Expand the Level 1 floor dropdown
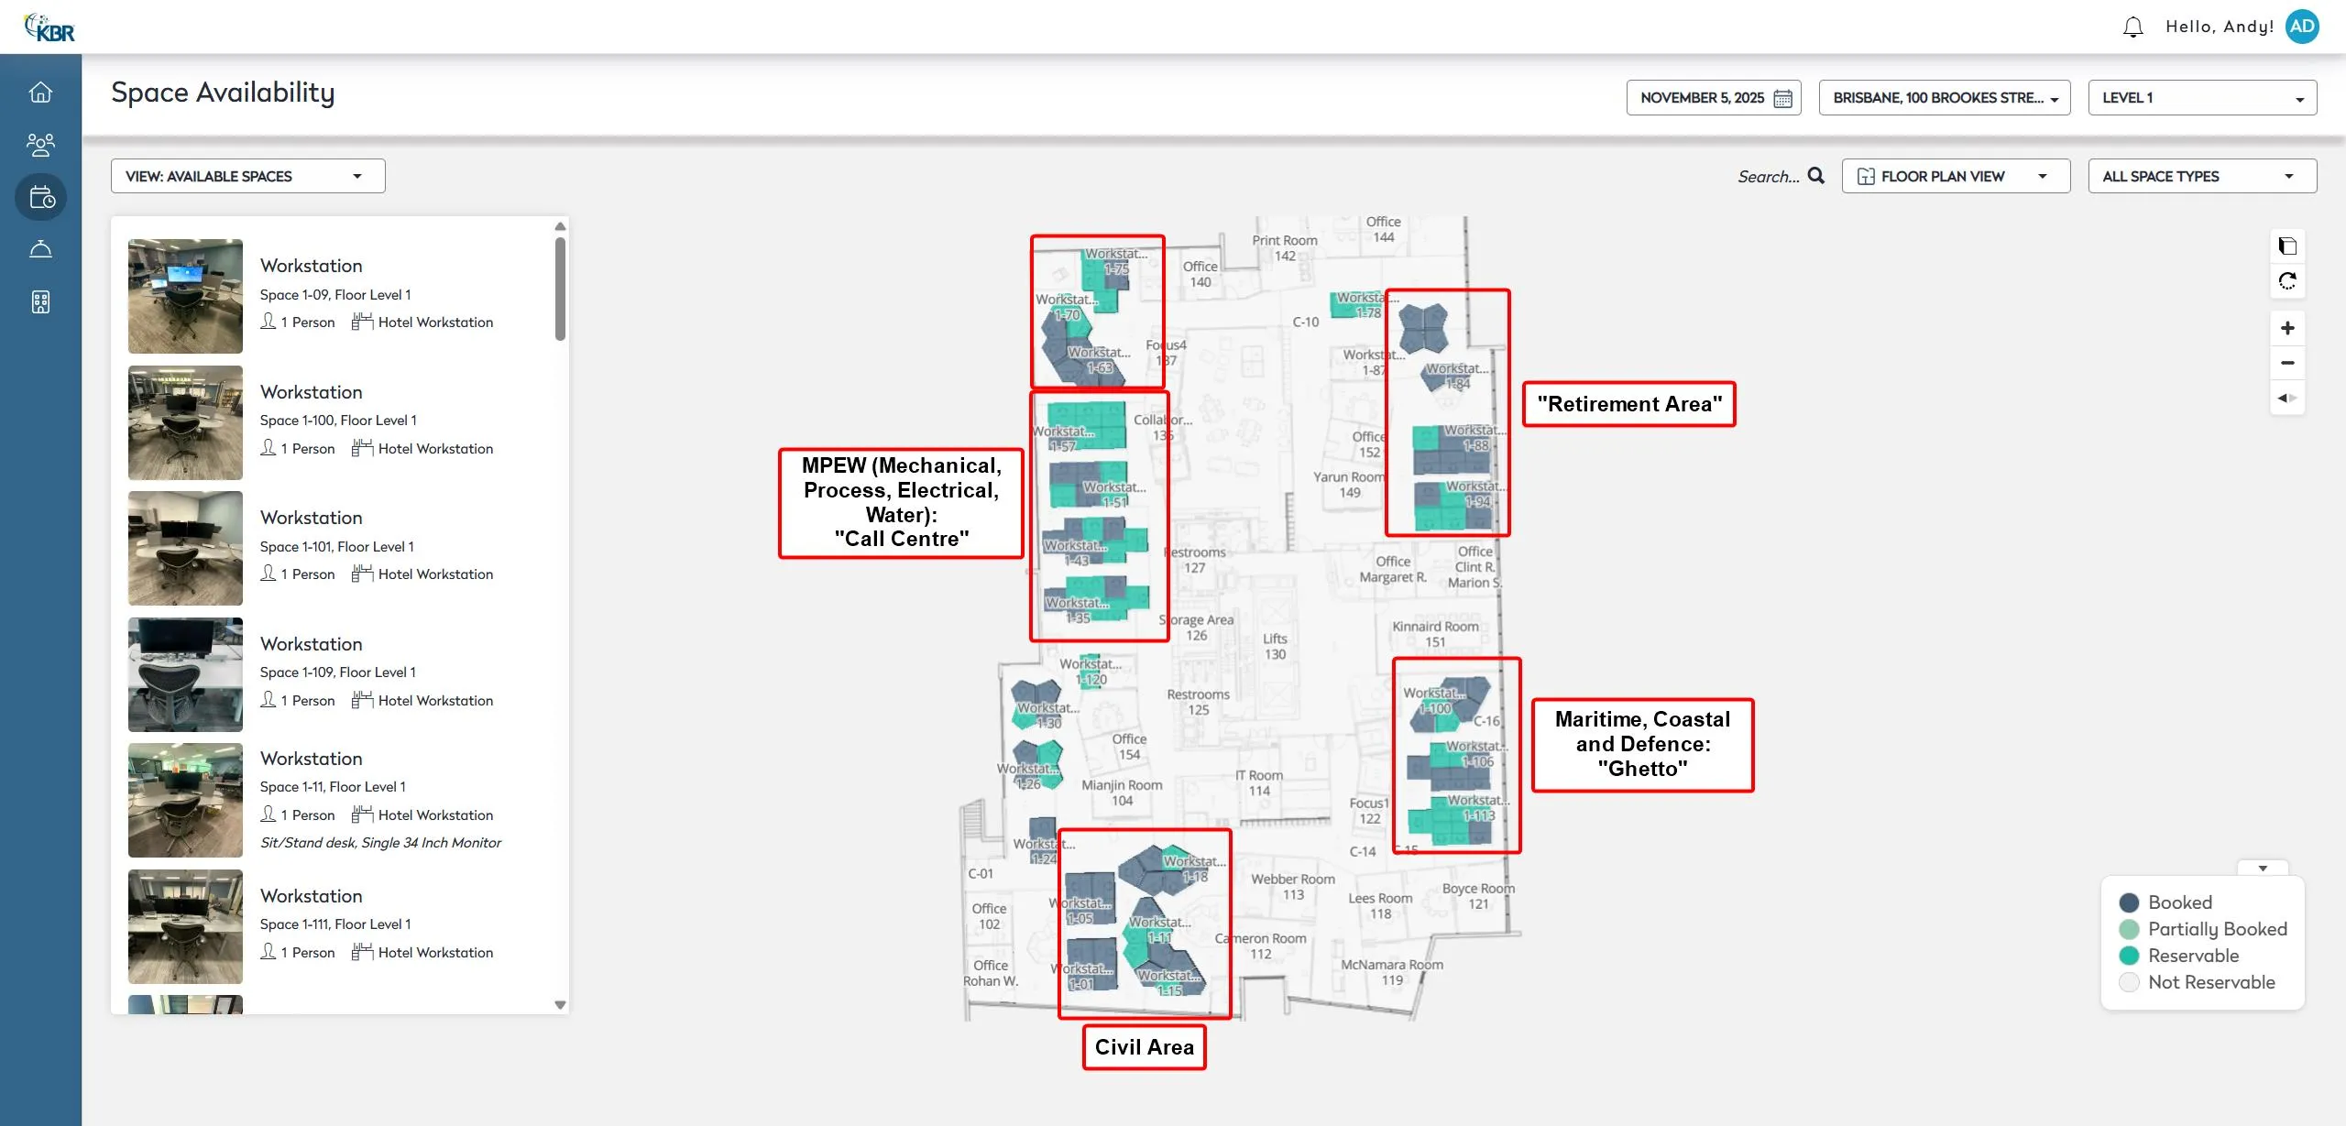The width and height of the screenshot is (2346, 1126). coord(2202,98)
